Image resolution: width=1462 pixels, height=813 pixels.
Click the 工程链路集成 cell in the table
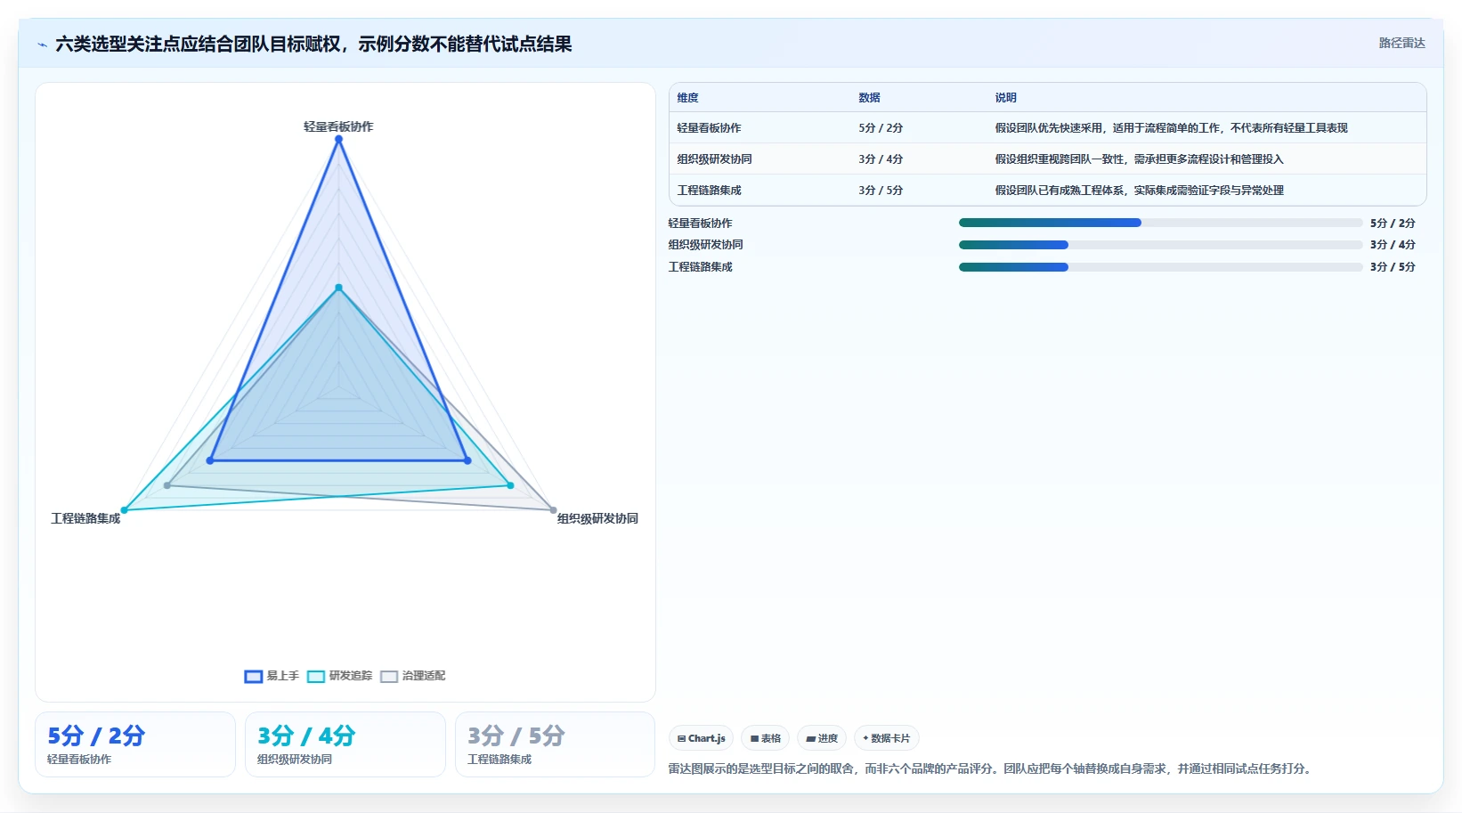coord(709,191)
